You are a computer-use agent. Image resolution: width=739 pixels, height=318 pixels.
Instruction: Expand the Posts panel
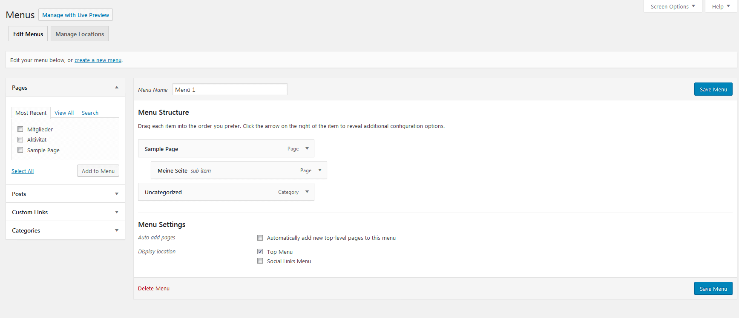click(x=65, y=194)
